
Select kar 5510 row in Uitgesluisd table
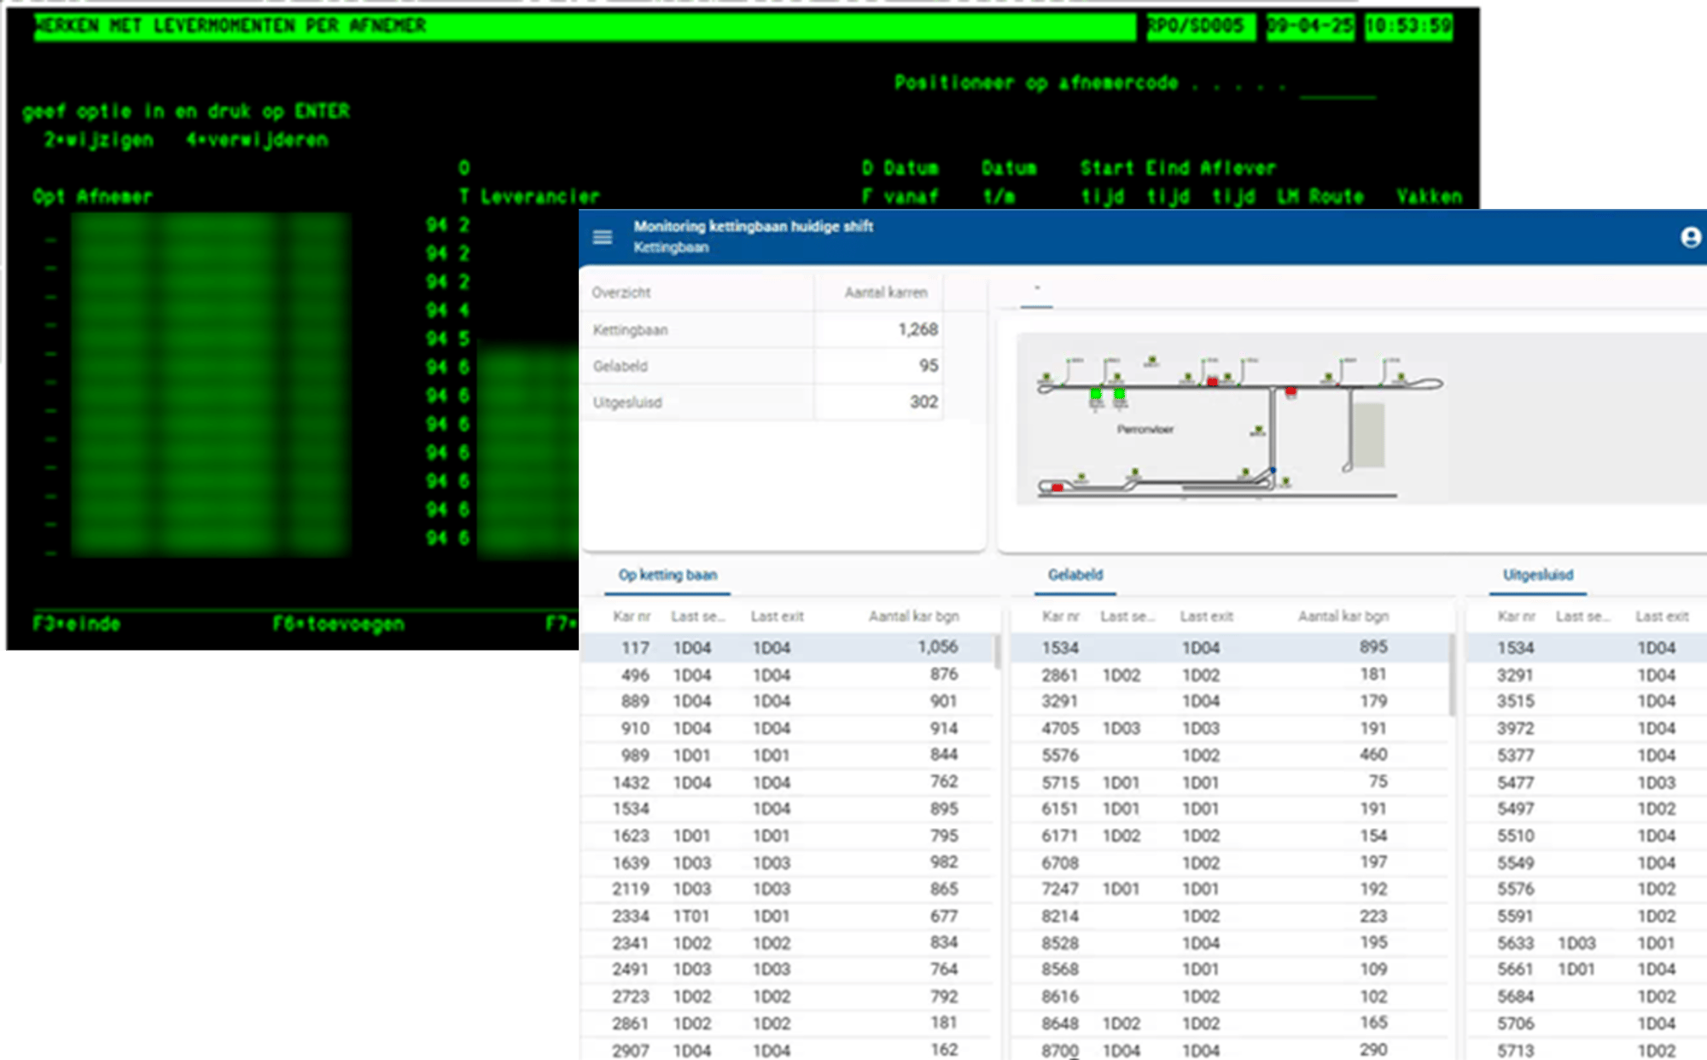(x=1587, y=836)
